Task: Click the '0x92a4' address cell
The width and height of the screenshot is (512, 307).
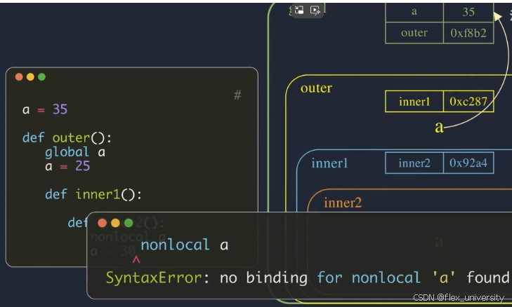Action: (x=468, y=163)
